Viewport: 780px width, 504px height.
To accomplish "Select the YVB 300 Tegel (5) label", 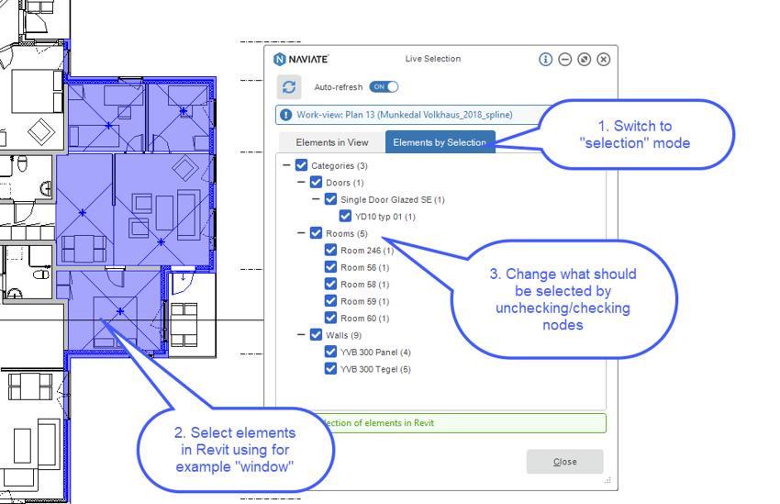I will [x=375, y=369].
